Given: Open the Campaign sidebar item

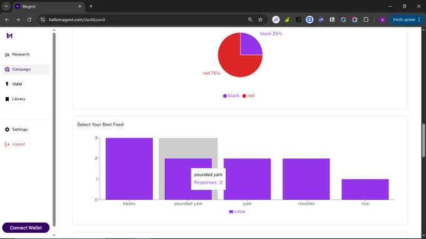Looking at the screenshot, I should (26, 69).
